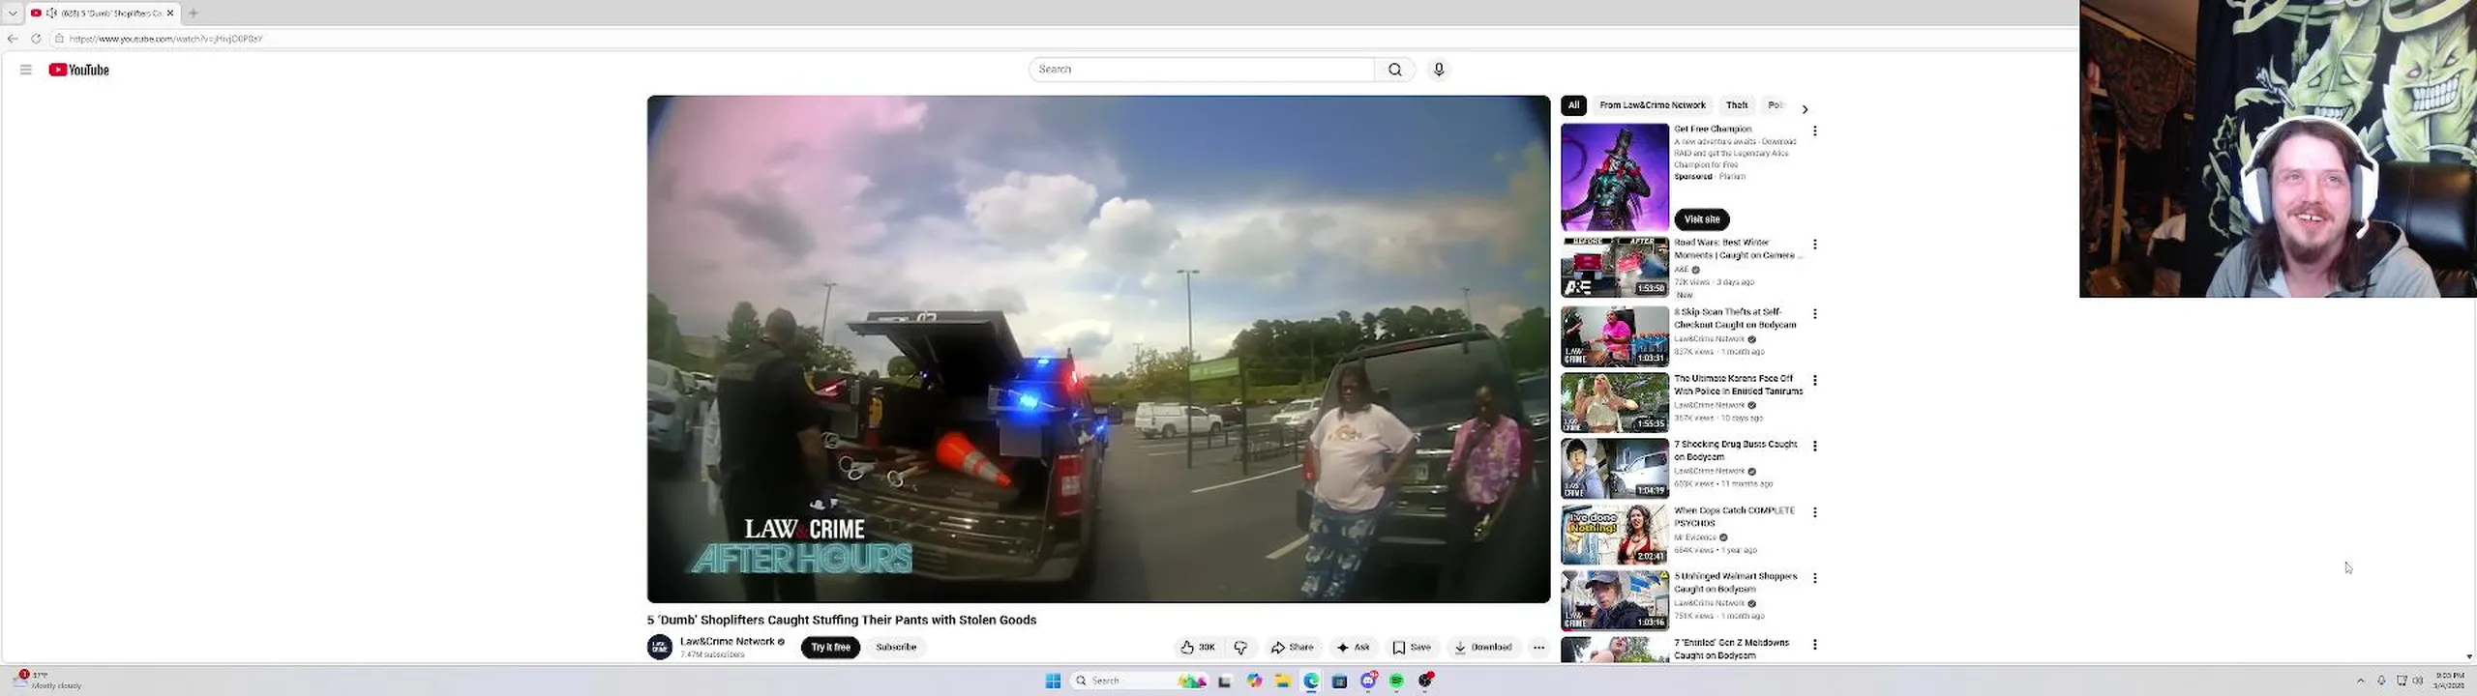The image size is (2477, 696).
Task: Open the Ask AI sparkle button
Action: point(1354,648)
